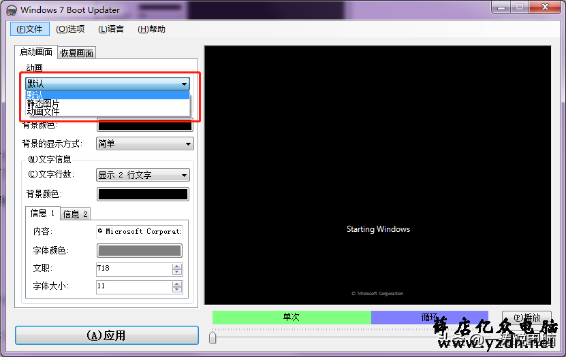Minimize the Boot Updater window

(x=501, y=7)
